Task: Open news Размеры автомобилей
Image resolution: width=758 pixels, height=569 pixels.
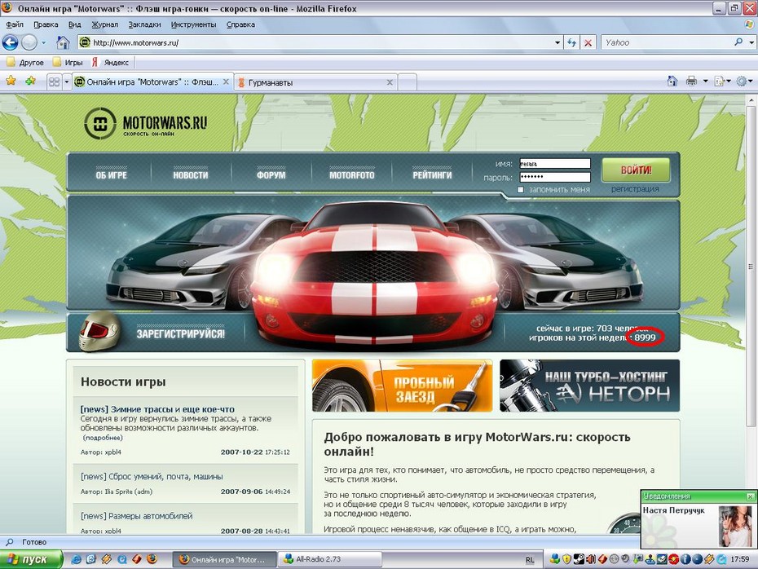Action: pos(136,516)
